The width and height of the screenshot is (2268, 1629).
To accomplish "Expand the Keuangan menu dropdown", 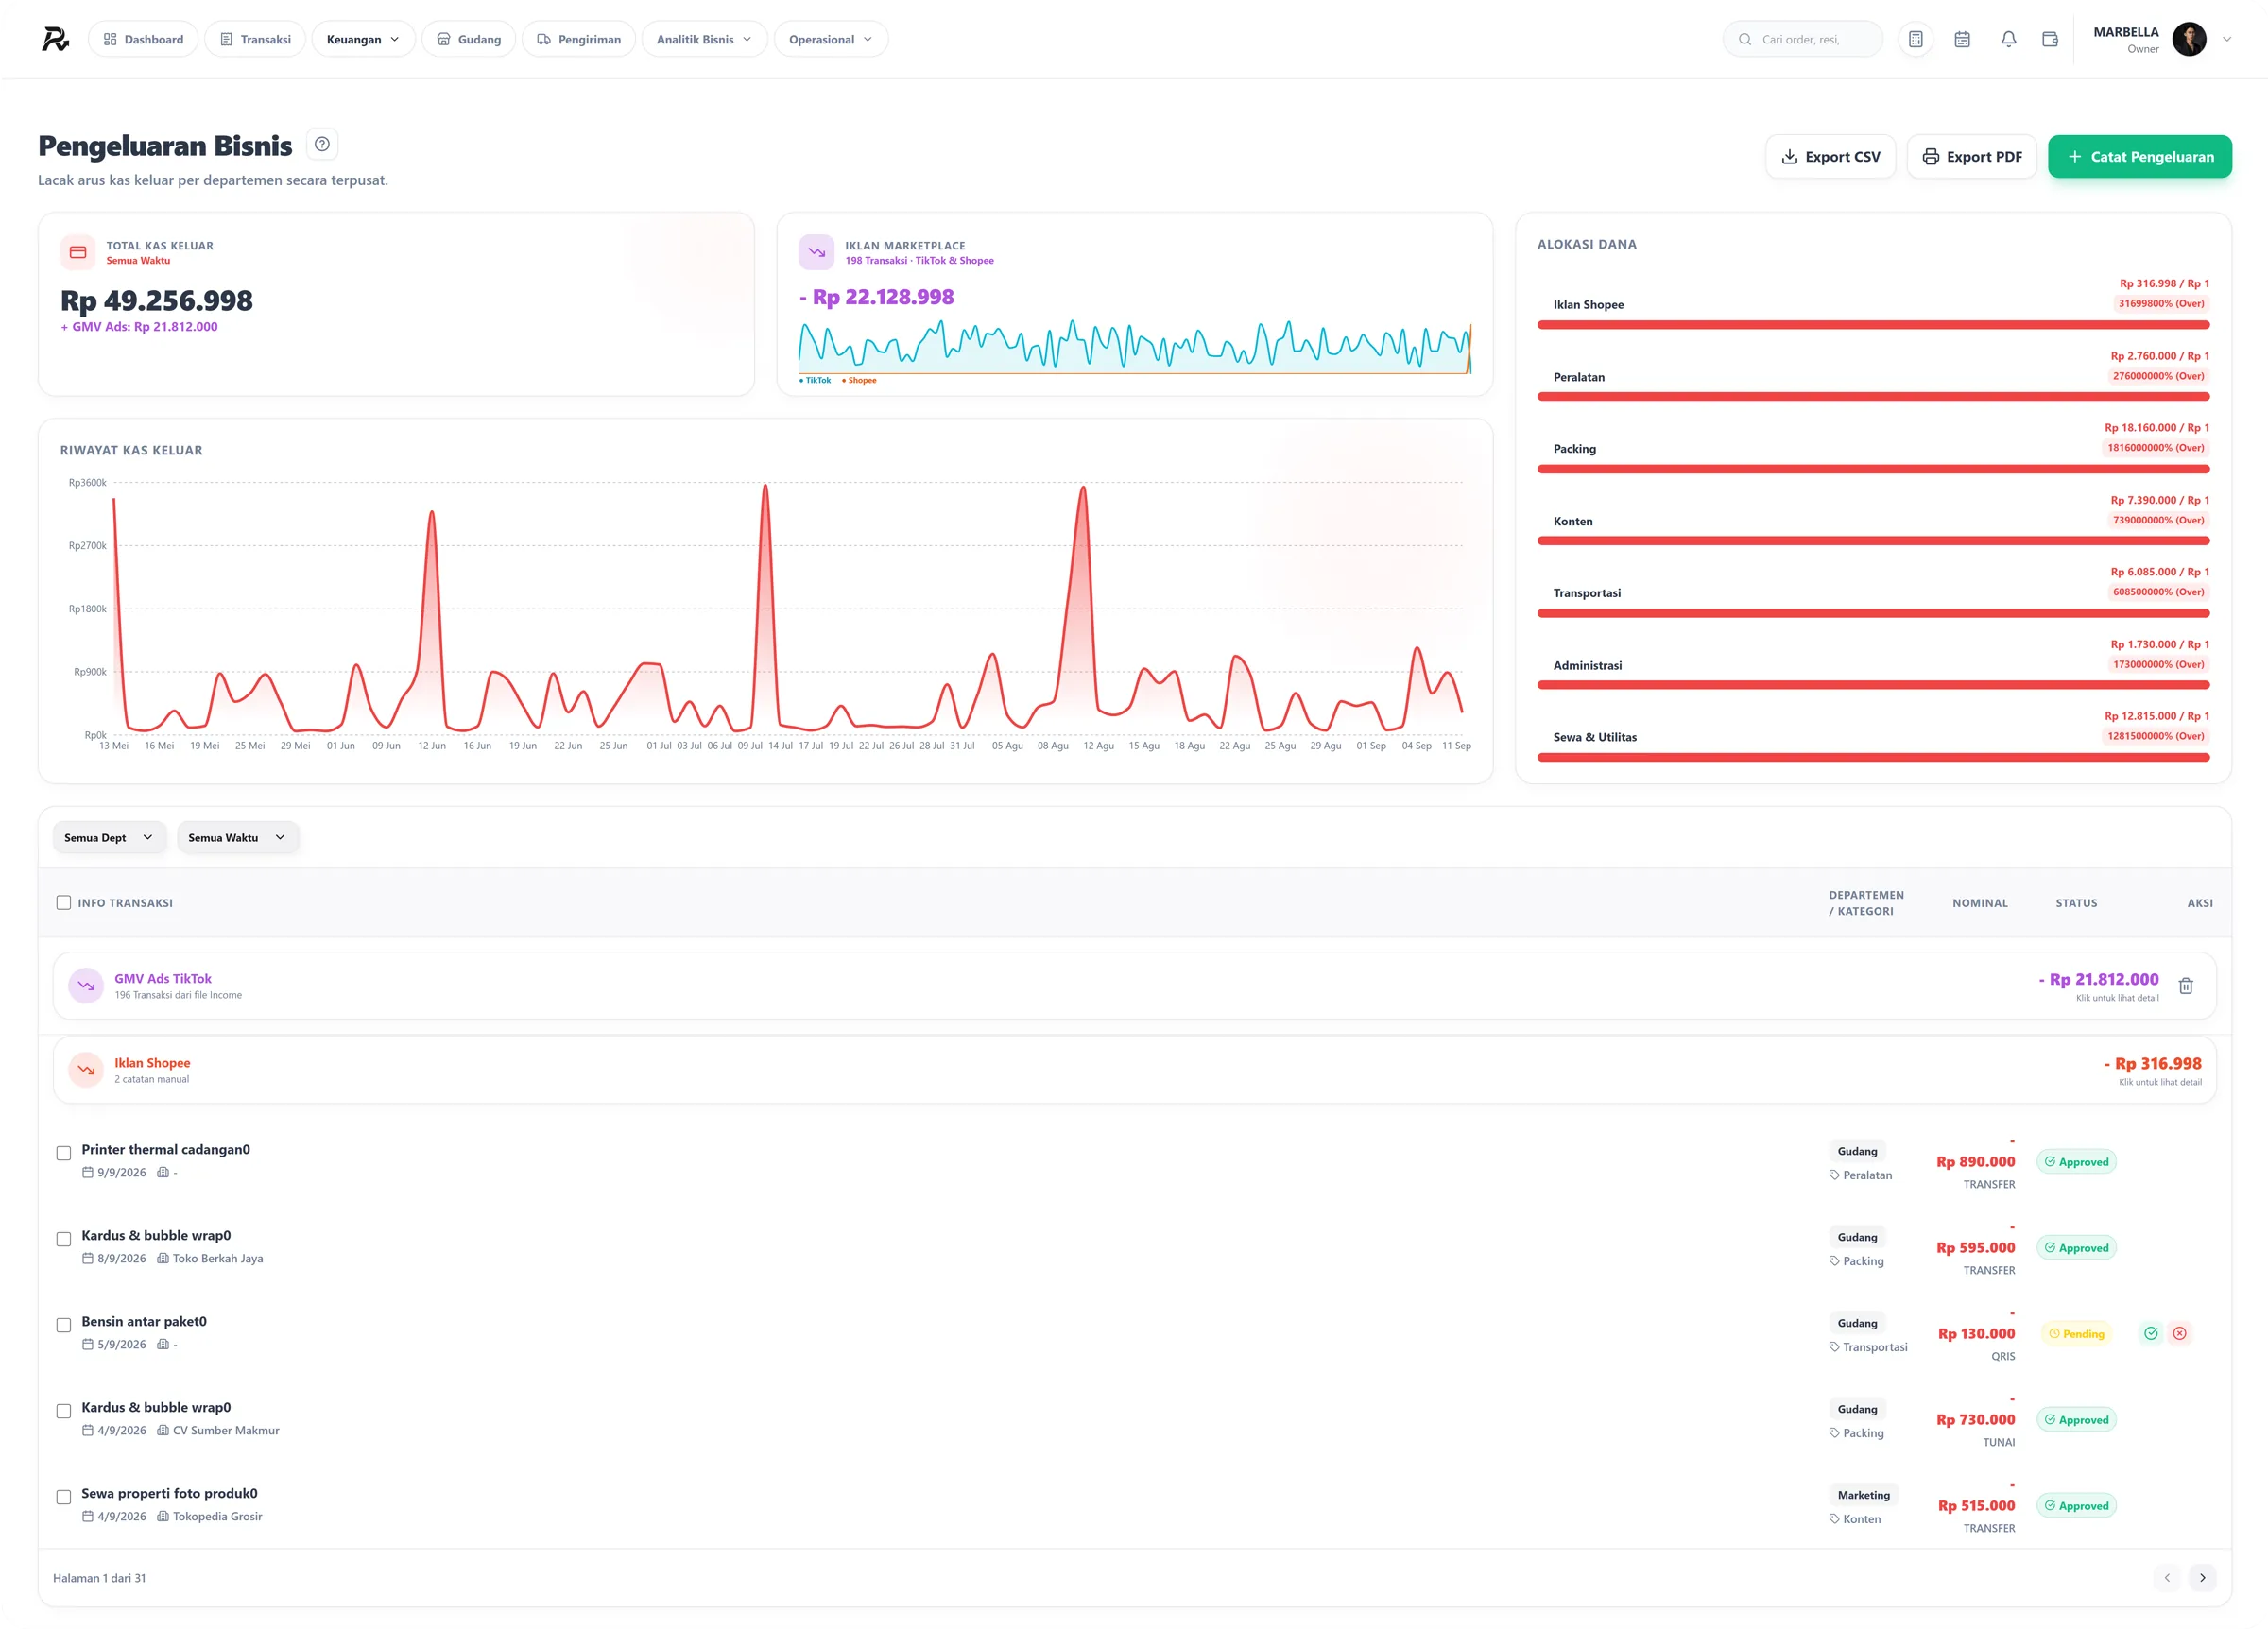I will tap(363, 39).
